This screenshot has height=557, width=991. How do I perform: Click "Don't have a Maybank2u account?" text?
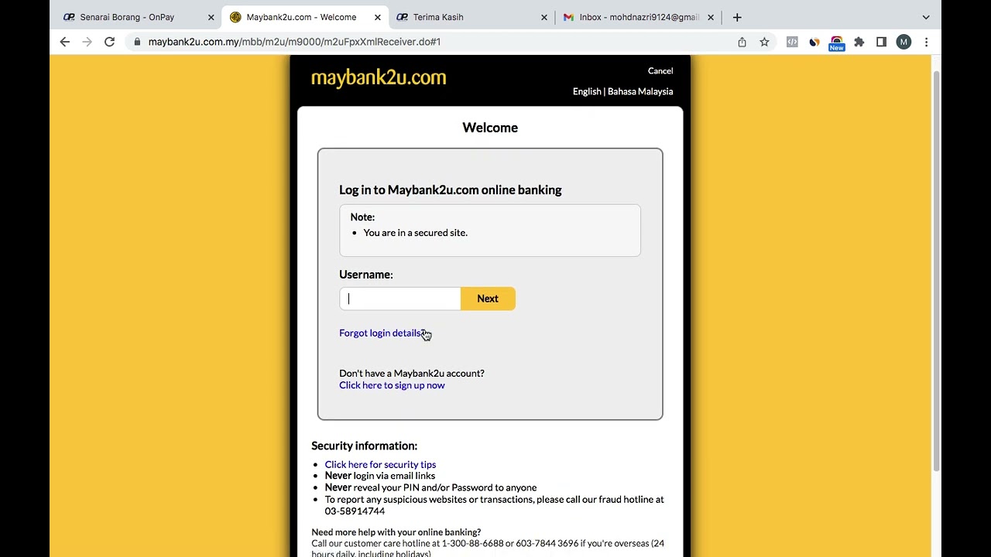pyautogui.click(x=412, y=374)
